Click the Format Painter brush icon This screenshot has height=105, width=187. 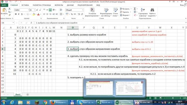(x=9, y=15)
